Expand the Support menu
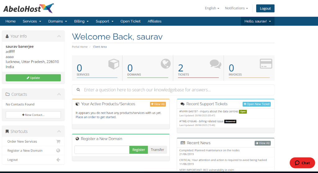Image resolution: width=318 pixels, height=173 pixels. 104,21
